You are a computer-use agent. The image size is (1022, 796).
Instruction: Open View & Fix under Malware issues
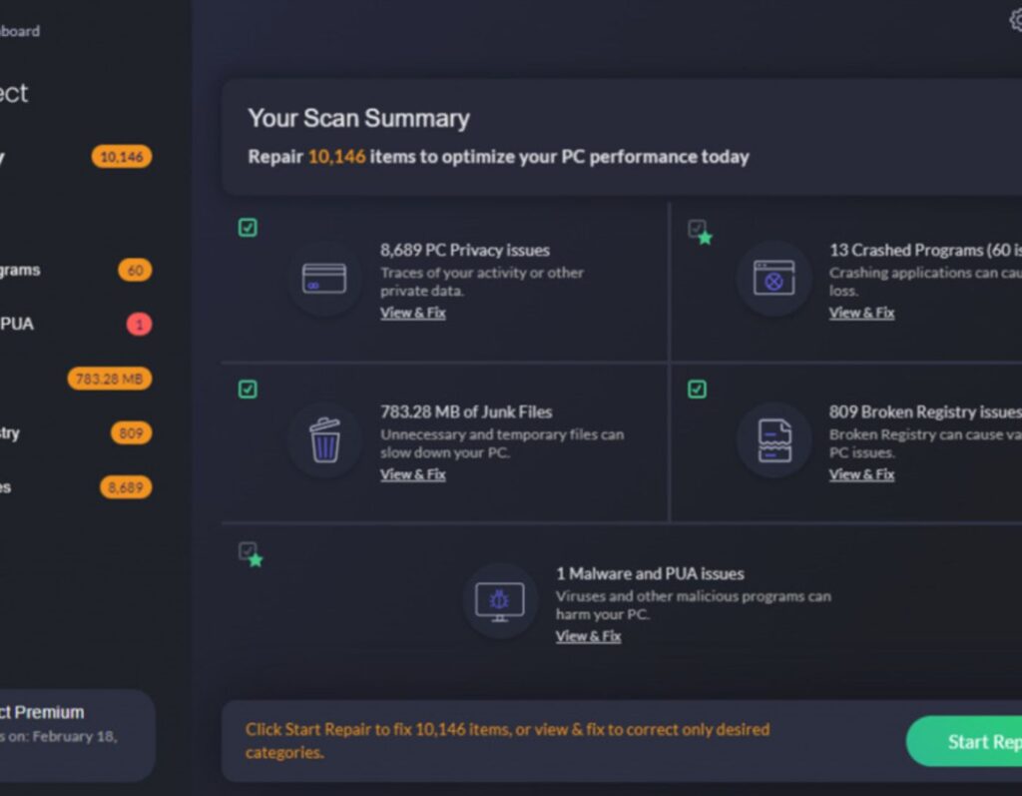pyautogui.click(x=588, y=636)
